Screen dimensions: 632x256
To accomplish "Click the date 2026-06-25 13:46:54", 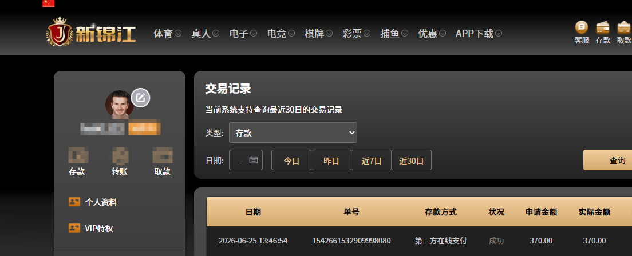I will [x=253, y=241].
